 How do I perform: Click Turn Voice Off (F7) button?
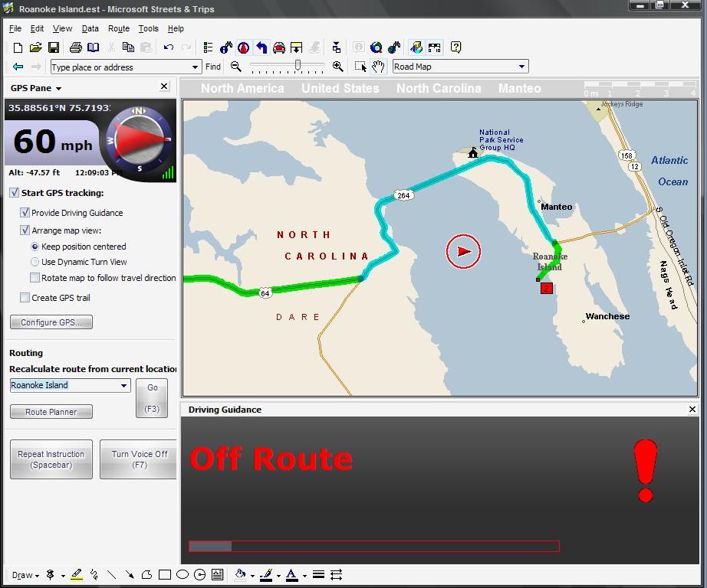(139, 459)
